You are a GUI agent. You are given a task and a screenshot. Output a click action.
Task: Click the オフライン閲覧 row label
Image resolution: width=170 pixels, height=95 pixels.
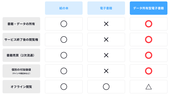(x=21, y=87)
